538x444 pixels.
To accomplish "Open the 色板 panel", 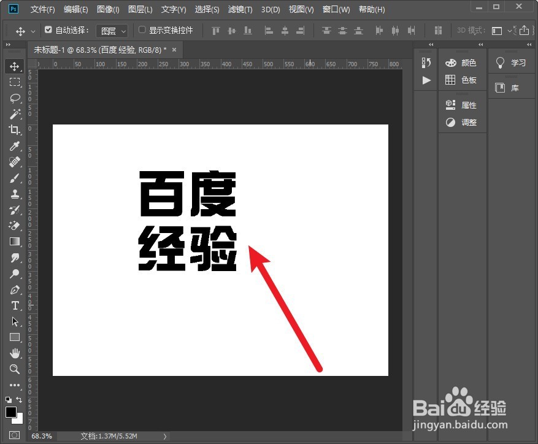I will [461, 80].
